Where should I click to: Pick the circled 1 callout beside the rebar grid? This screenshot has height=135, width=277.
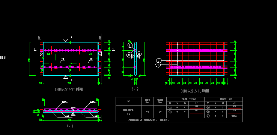point(158,65)
